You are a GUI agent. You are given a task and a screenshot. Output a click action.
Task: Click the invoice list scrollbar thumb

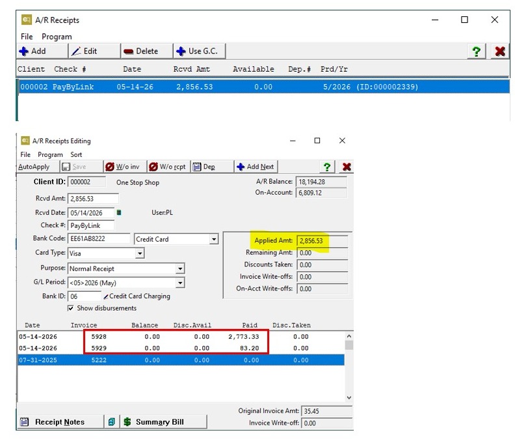[349, 345]
